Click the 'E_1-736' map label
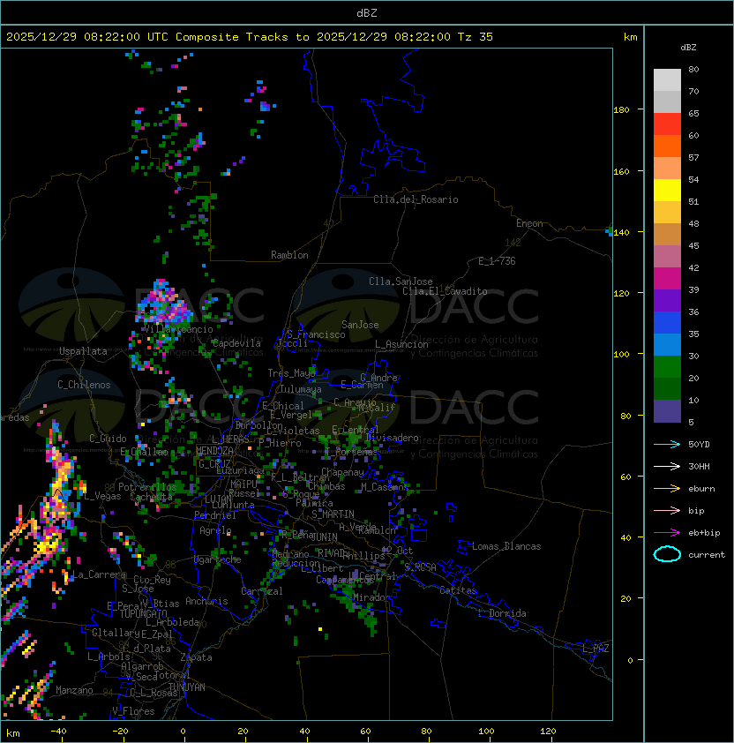734x743 pixels. [x=497, y=261]
